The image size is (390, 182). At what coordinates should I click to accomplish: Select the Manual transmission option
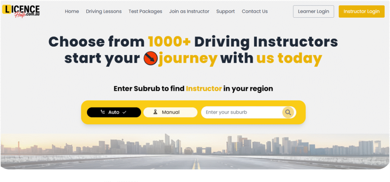pyautogui.click(x=170, y=112)
